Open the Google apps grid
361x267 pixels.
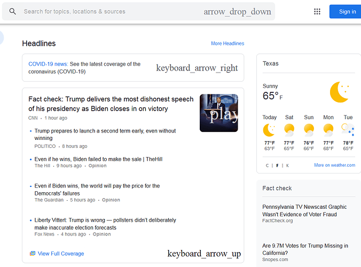pyautogui.click(x=317, y=12)
